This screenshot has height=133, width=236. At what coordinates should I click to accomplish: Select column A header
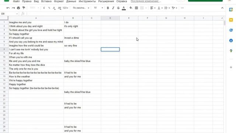point(36,18)
